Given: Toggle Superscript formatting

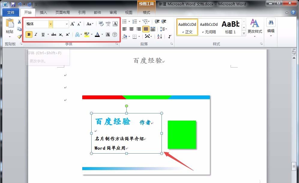Looking at the screenshot, I should click(x=68, y=34).
